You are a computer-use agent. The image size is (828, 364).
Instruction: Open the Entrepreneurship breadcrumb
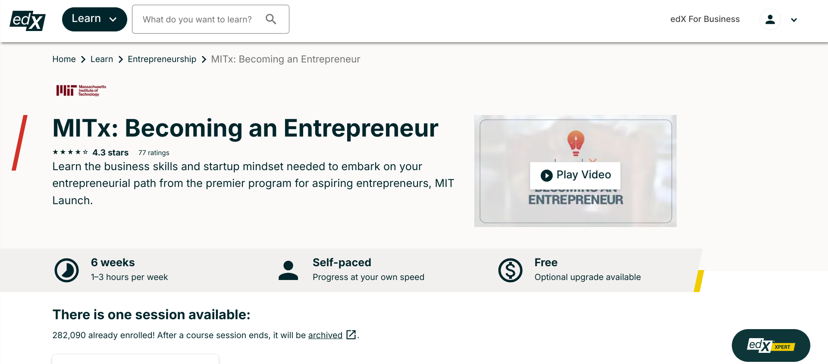click(x=162, y=59)
